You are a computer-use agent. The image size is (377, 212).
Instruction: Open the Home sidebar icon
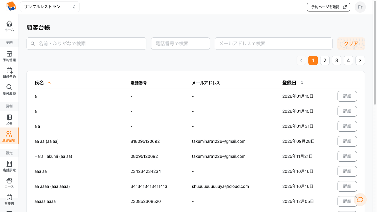[x=9, y=24]
